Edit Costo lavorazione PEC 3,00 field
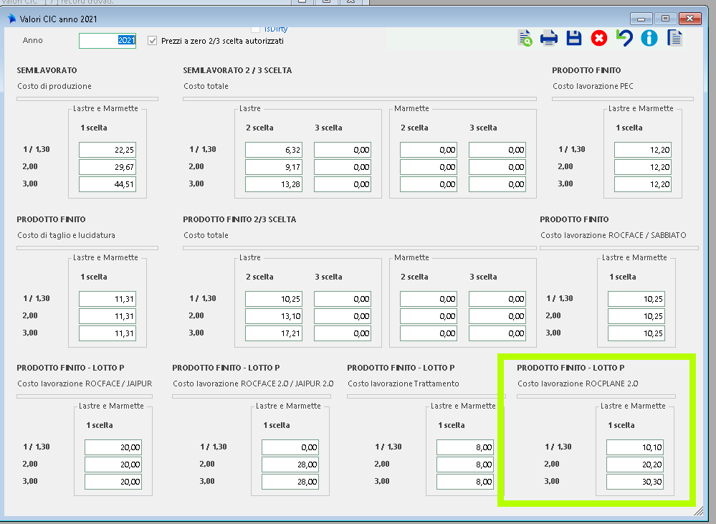The height and width of the screenshot is (524, 716). click(642, 184)
